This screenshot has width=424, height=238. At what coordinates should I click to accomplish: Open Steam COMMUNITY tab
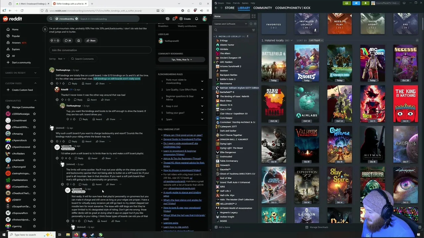coord(262,8)
